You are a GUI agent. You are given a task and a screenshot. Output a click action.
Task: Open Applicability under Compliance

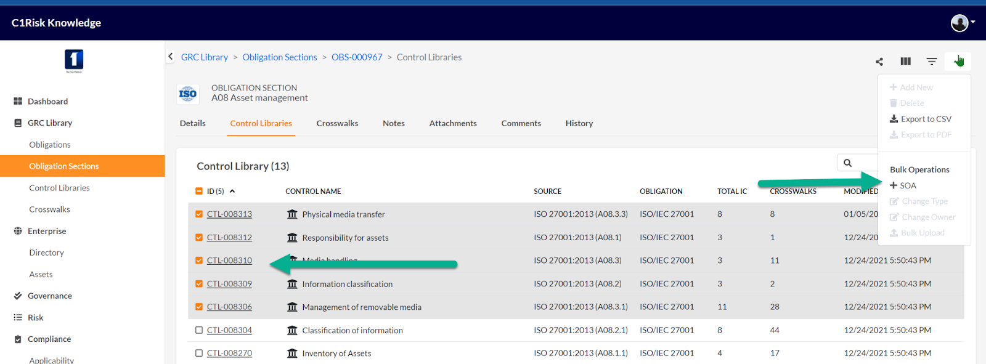point(51,360)
